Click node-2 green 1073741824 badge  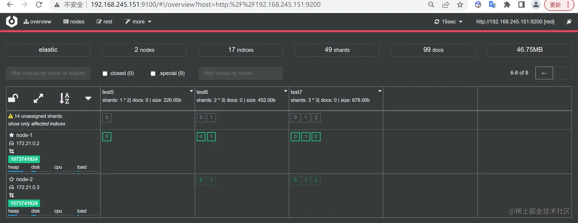click(24, 203)
